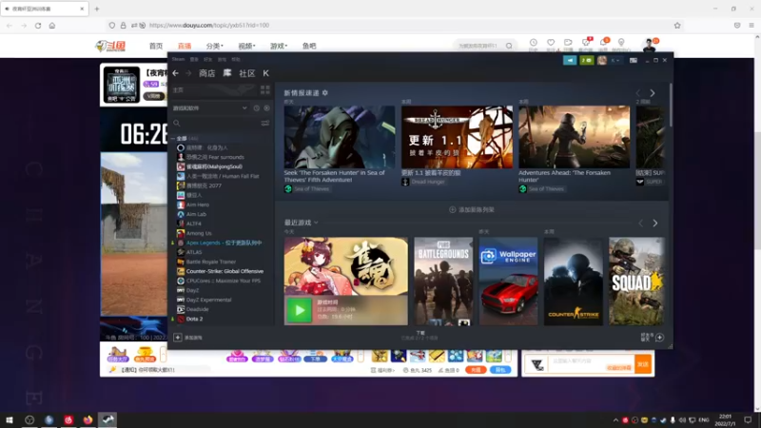The height and width of the screenshot is (428, 761).
Task: Select Battle Royale Trainer in the game list
Action: (x=206, y=262)
